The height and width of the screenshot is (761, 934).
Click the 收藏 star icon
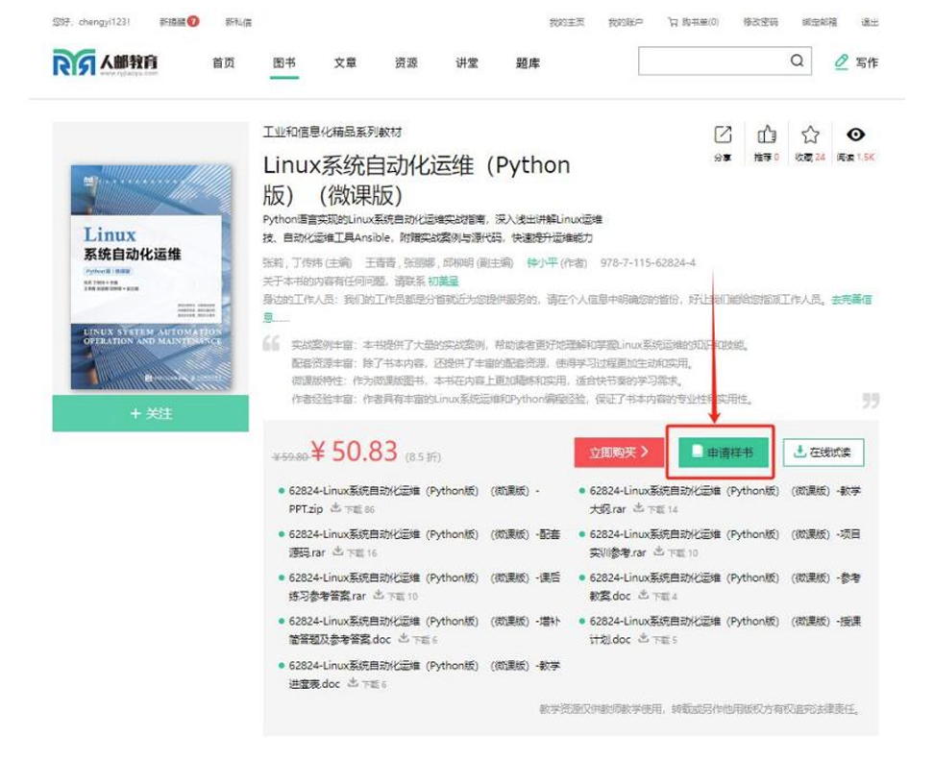tap(810, 135)
